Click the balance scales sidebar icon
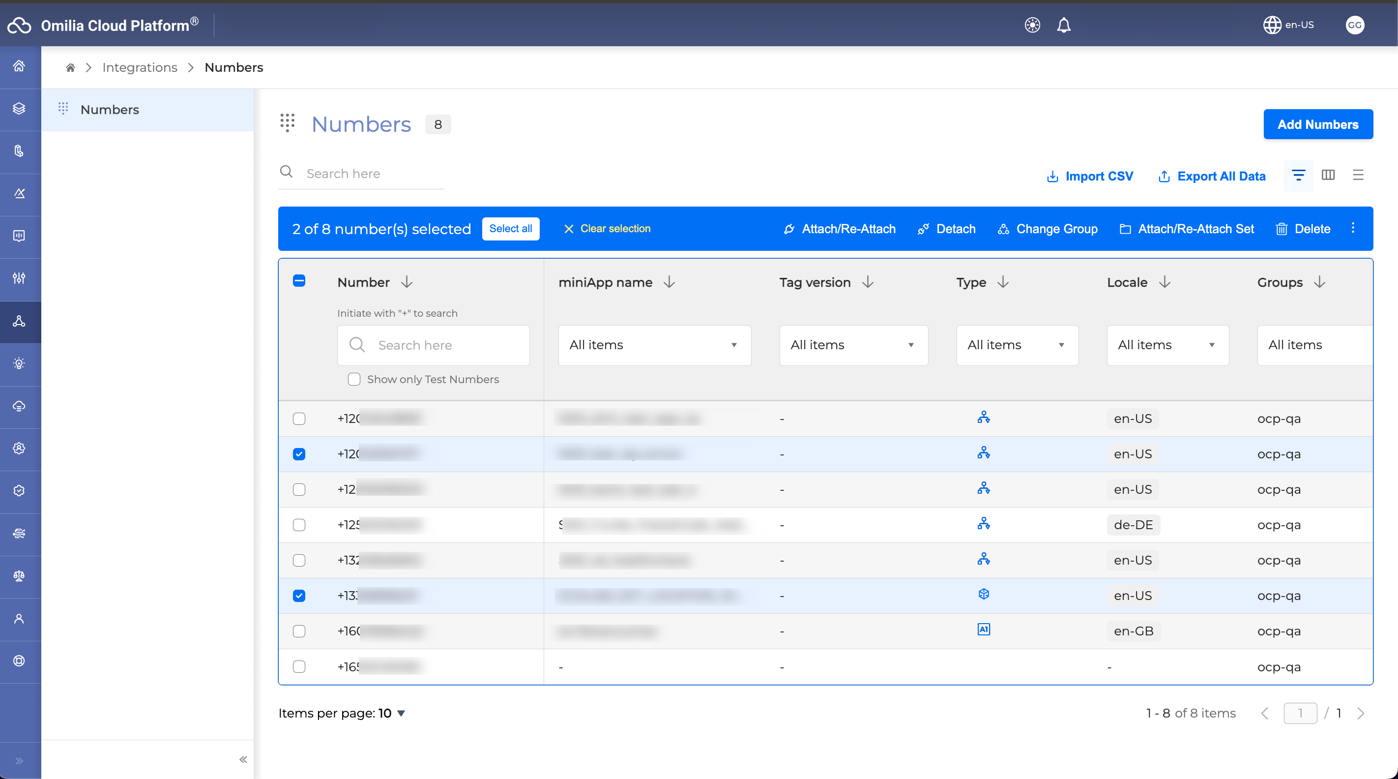The image size is (1398, 779). (19, 575)
